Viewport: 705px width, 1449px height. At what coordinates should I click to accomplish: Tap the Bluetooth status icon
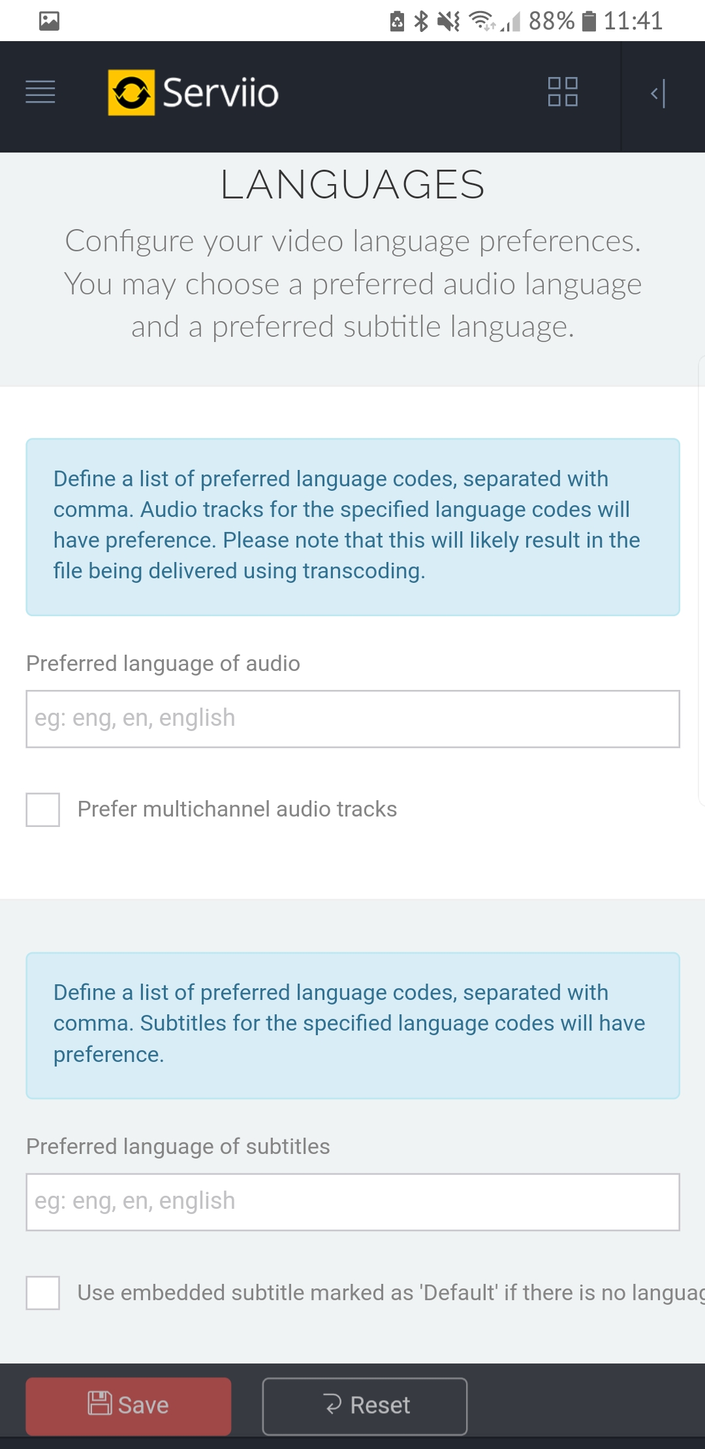(422, 22)
